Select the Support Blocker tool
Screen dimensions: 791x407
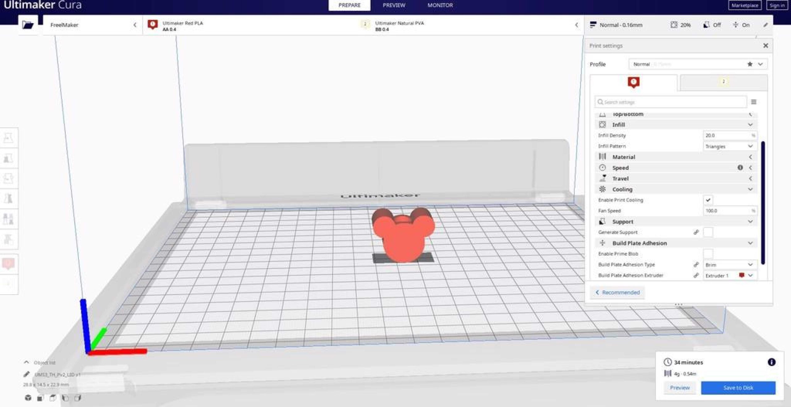(x=9, y=239)
